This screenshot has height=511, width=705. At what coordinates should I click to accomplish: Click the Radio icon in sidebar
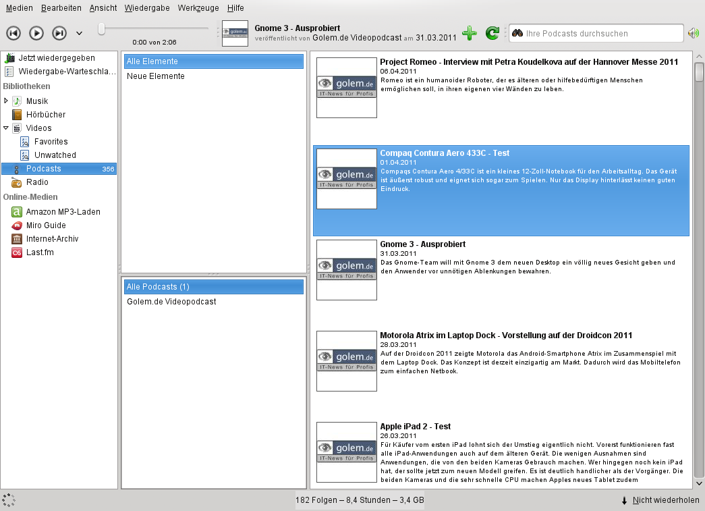coord(17,182)
